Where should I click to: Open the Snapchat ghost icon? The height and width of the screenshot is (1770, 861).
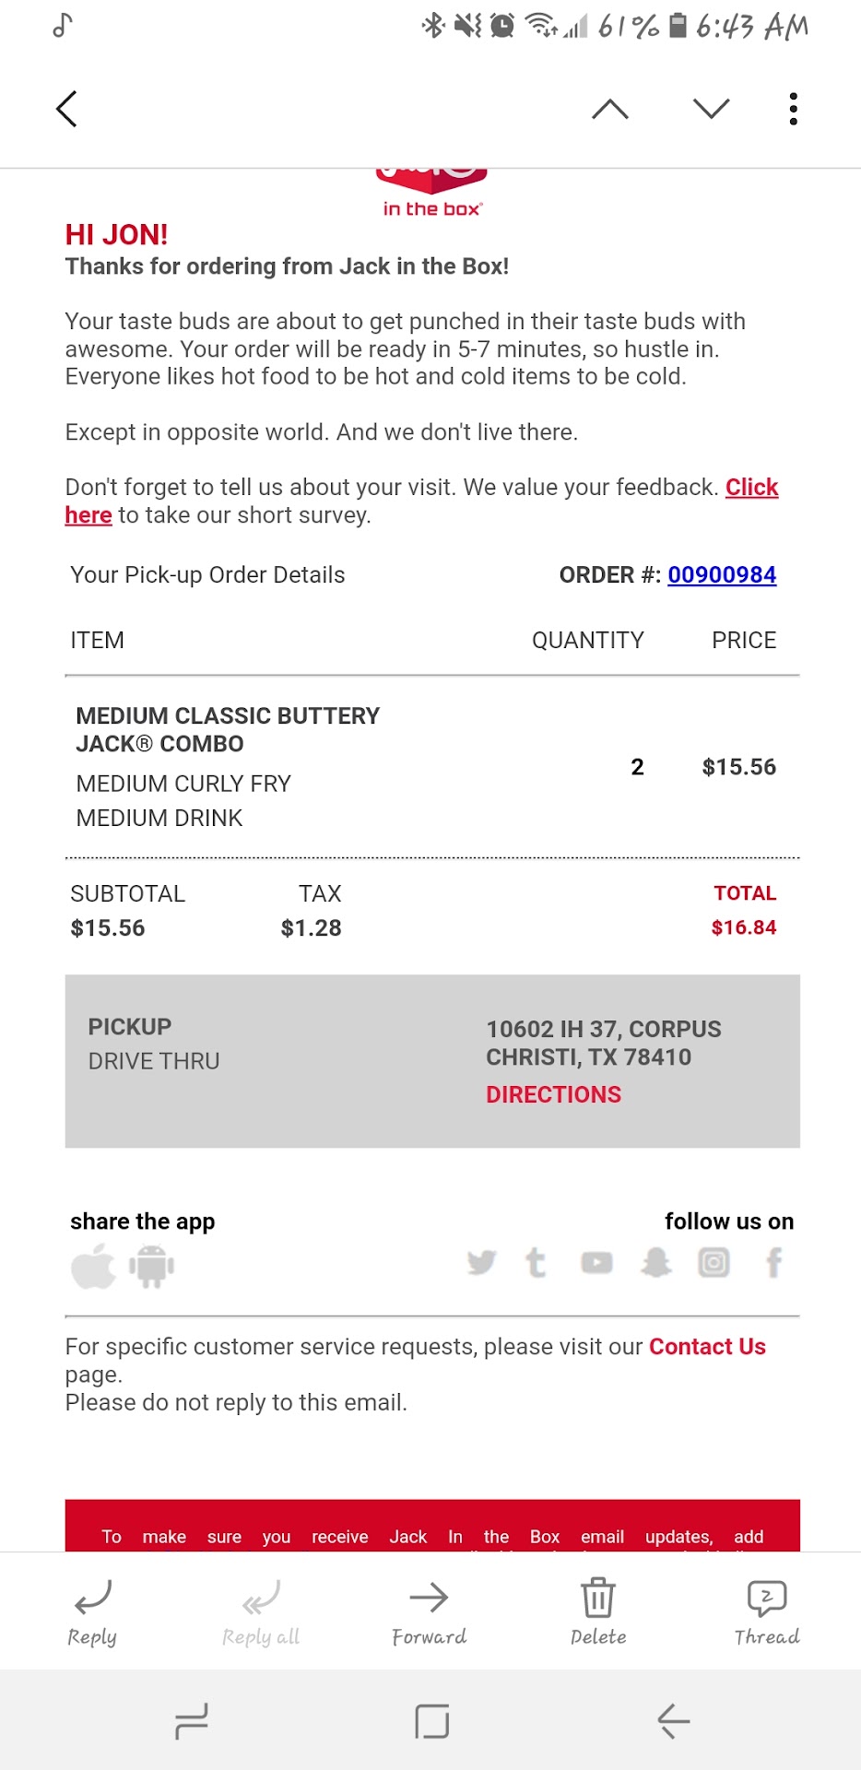pyautogui.click(x=655, y=1262)
